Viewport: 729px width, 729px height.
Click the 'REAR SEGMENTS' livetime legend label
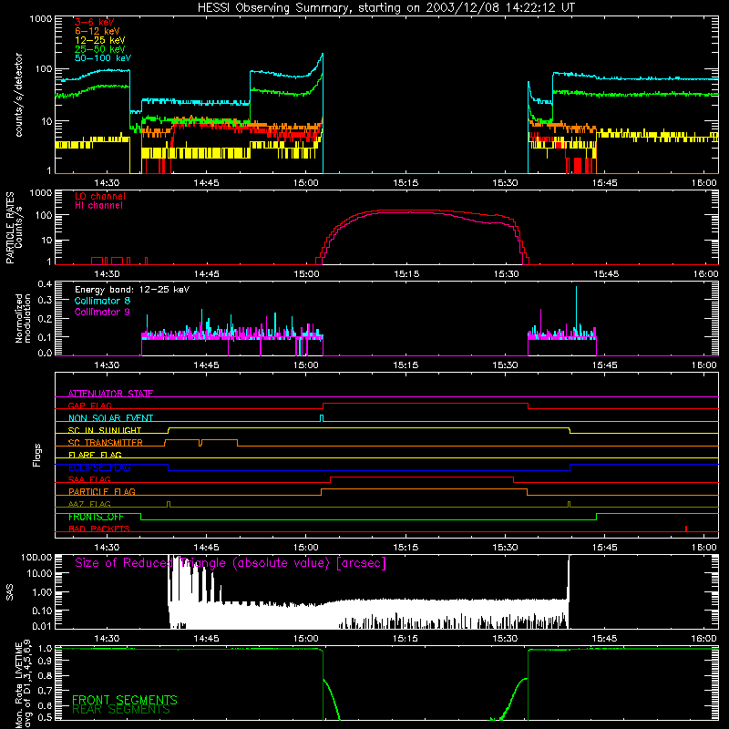click(x=121, y=710)
